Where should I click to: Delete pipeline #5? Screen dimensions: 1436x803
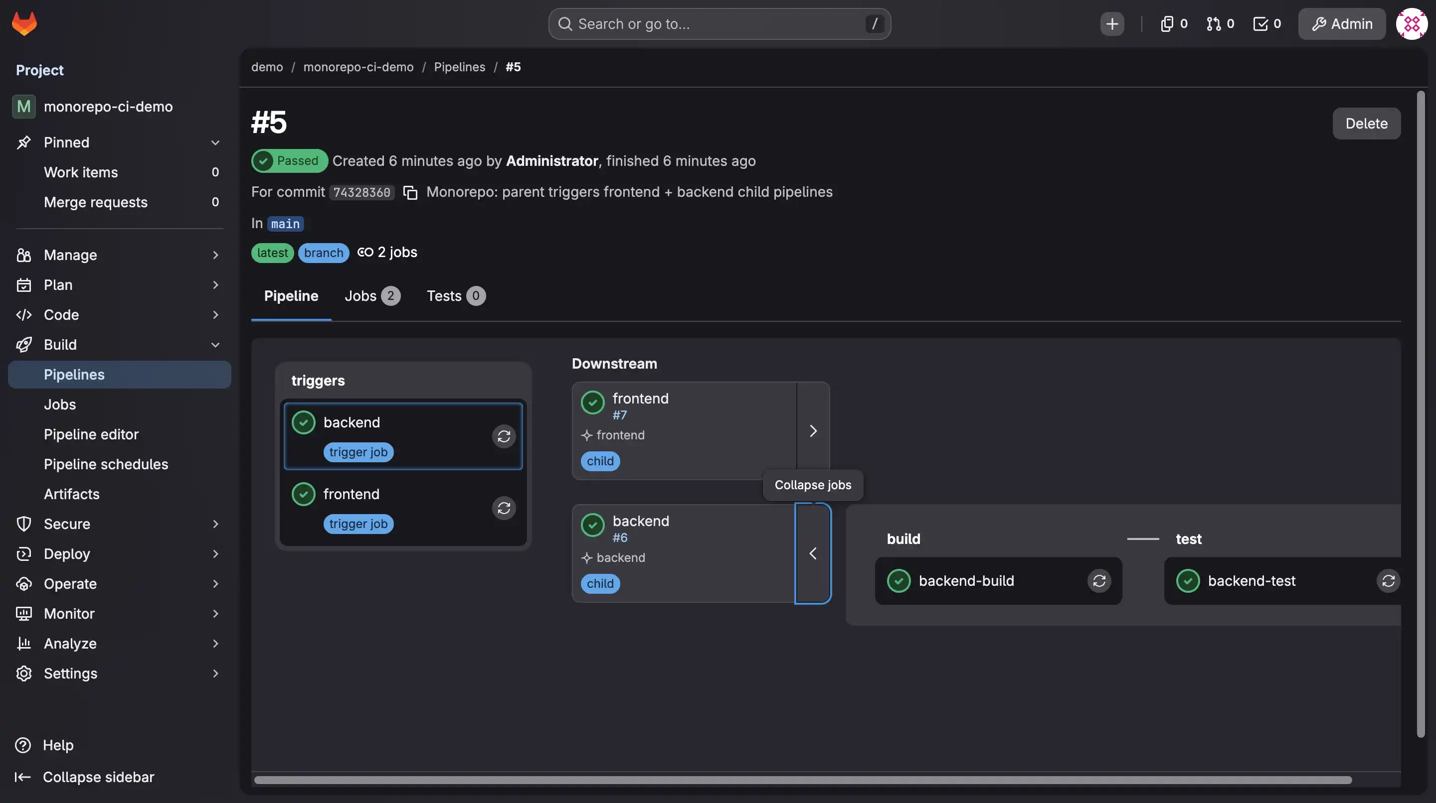point(1366,124)
